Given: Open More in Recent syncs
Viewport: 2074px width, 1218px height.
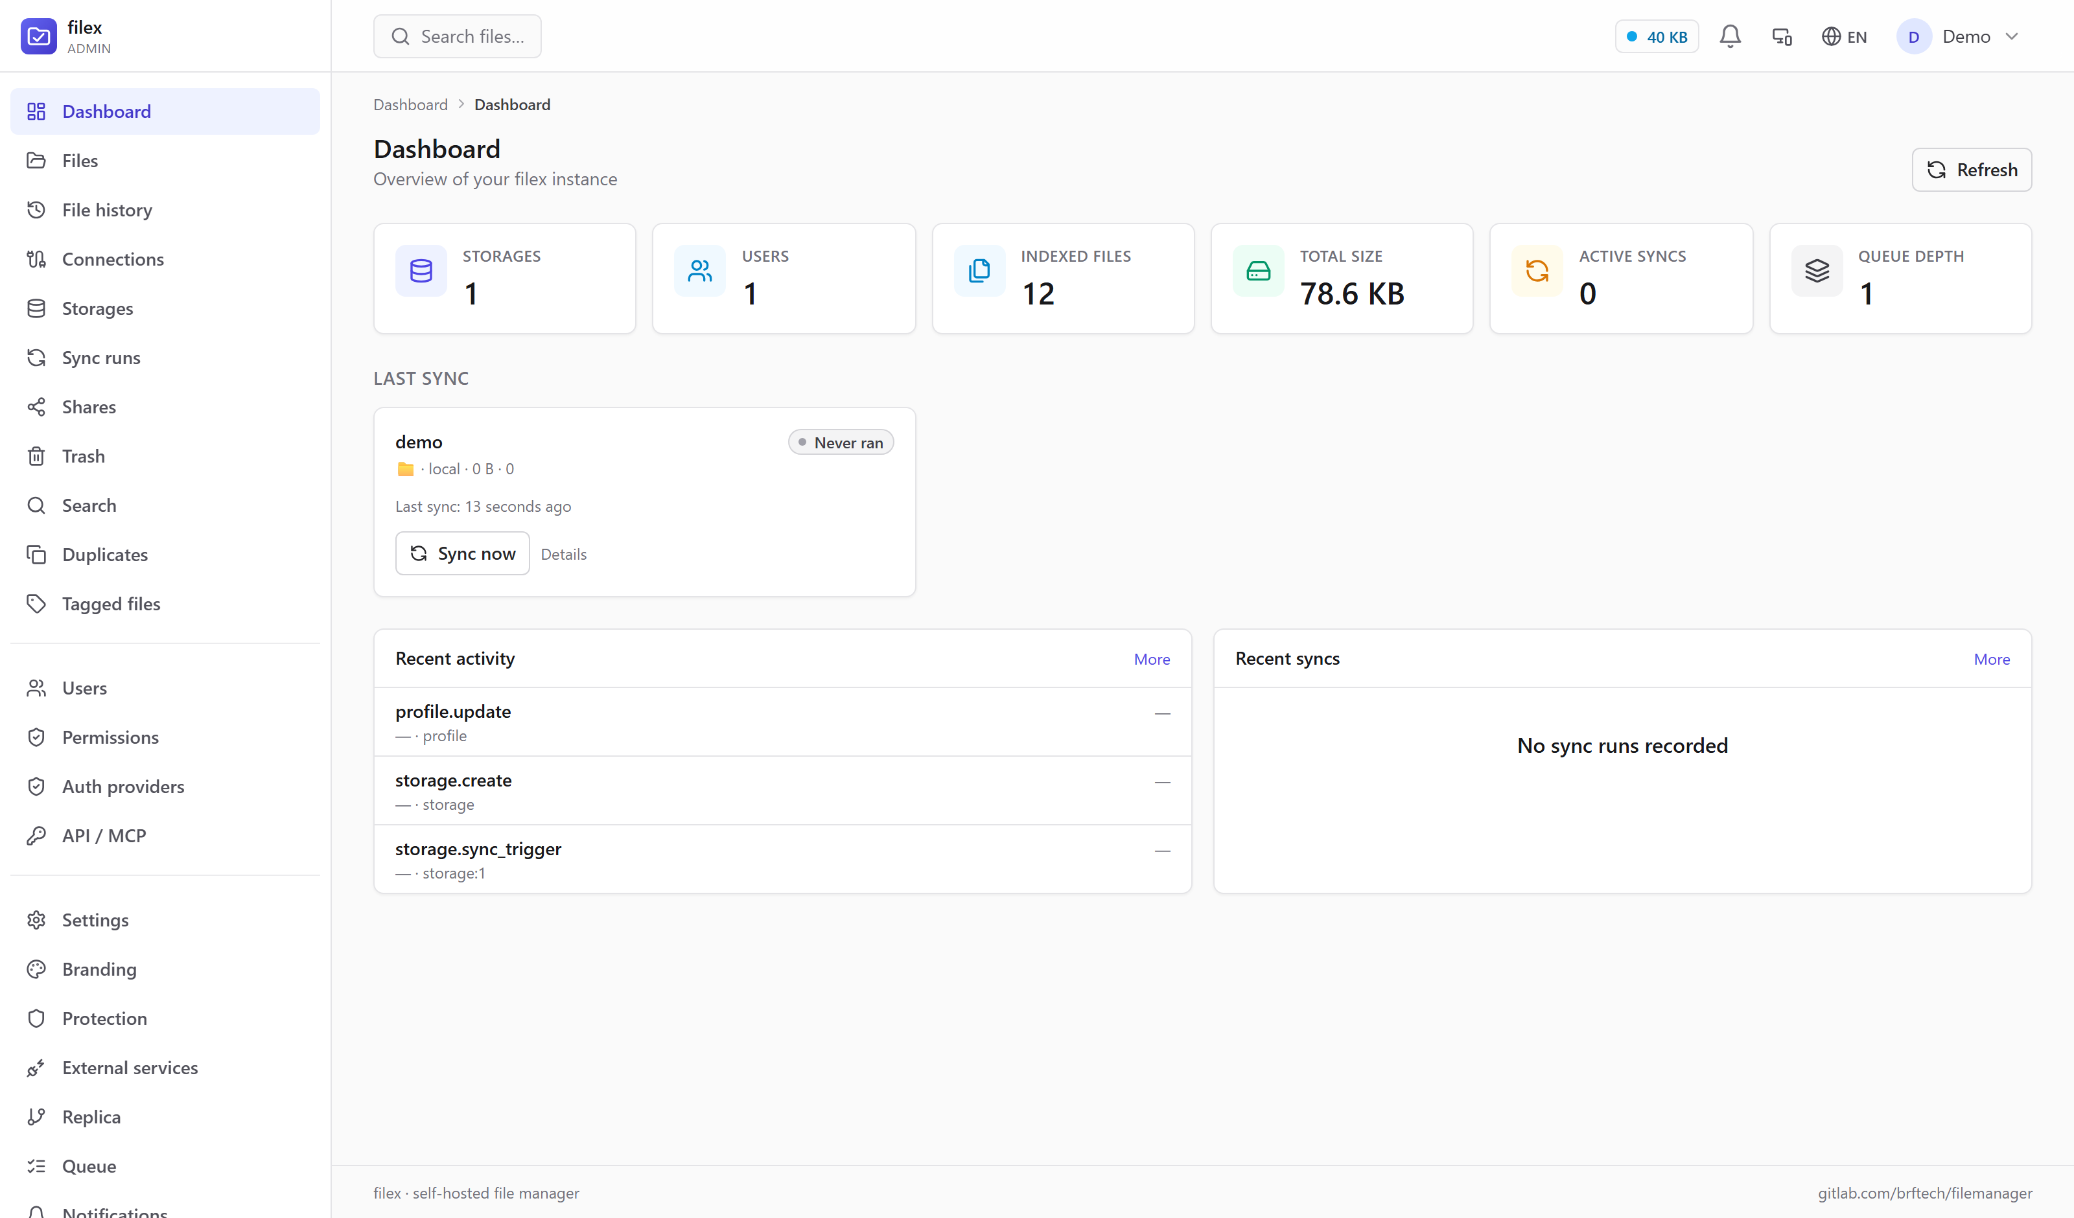Looking at the screenshot, I should pos(1992,659).
